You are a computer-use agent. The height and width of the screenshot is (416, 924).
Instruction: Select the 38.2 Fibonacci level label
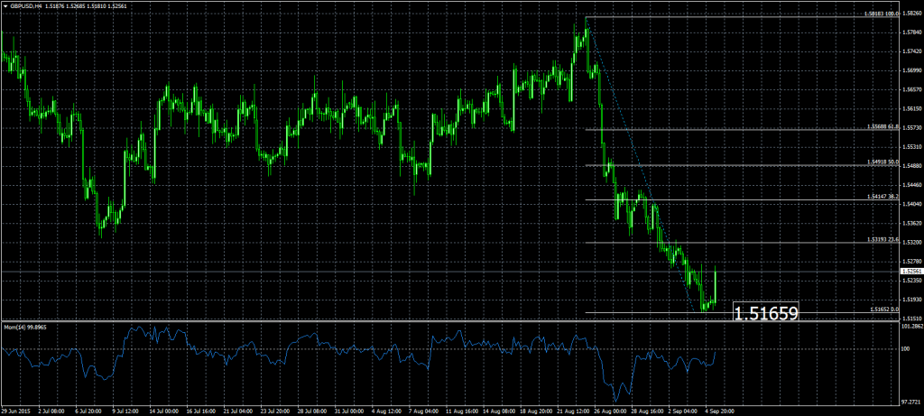pyautogui.click(x=881, y=197)
